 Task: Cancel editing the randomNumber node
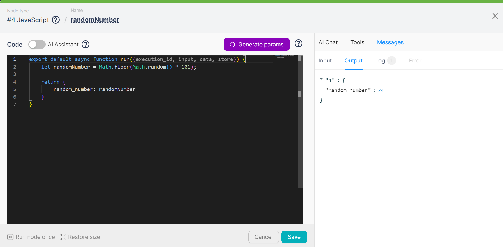tap(263, 237)
